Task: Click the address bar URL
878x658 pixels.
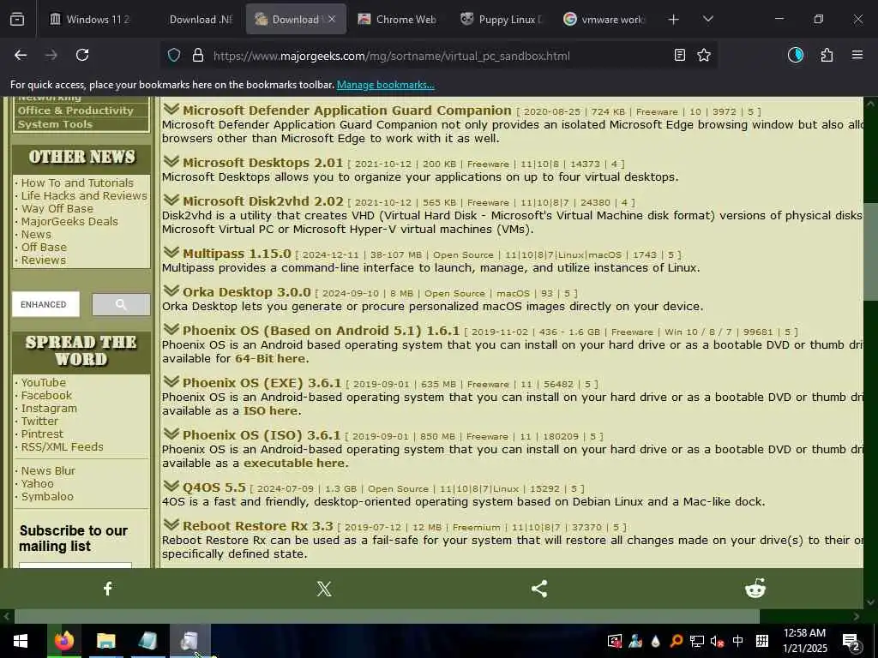Action: tap(391, 56)
